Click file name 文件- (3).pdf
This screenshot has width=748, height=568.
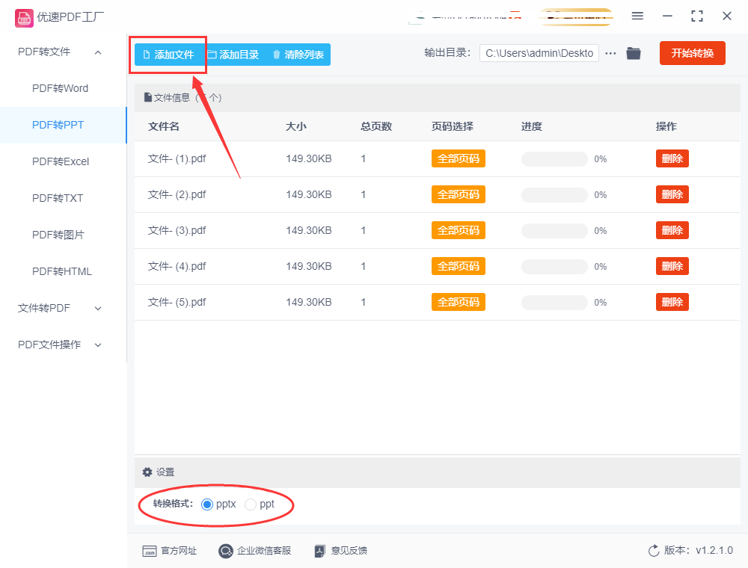(177, 231)
